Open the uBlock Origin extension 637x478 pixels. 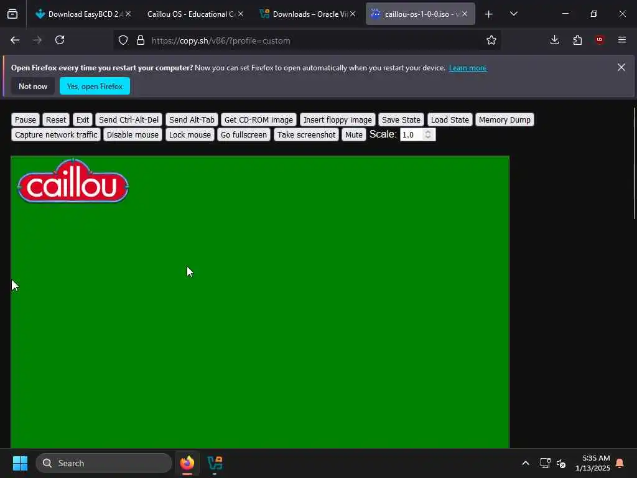click(x=600, y=40)
